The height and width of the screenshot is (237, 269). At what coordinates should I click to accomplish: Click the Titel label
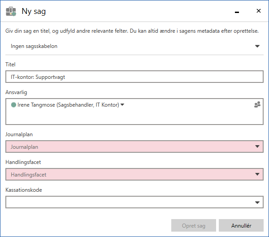pos(10,65)
